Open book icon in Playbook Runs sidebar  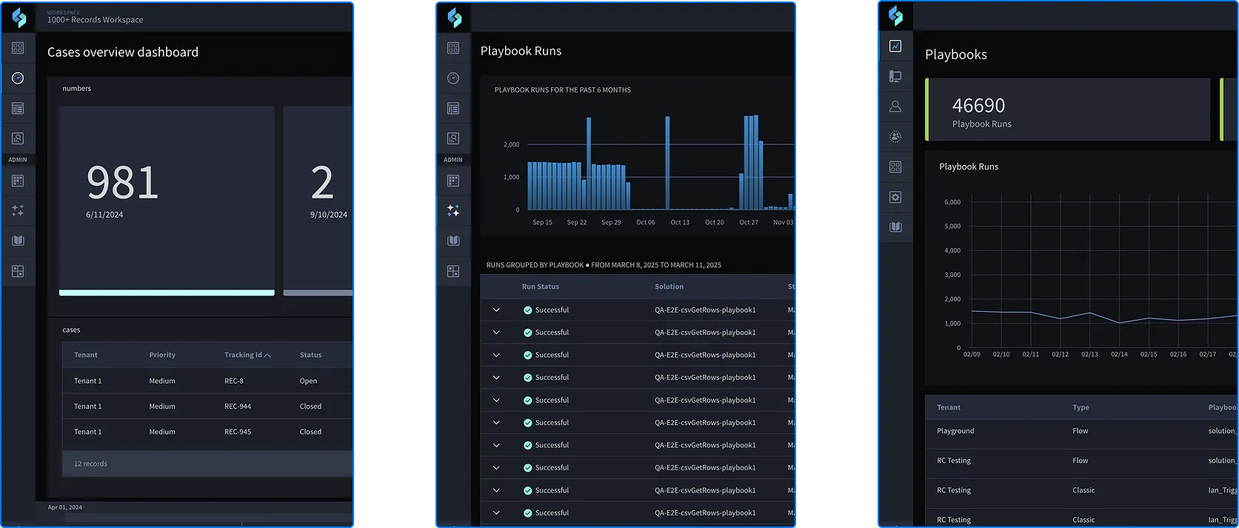[x=453, y=241]
